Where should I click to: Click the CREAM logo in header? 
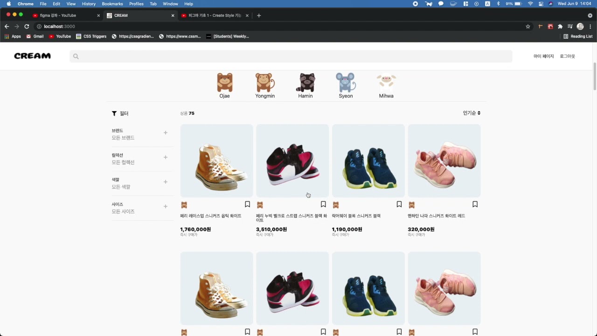[32, 56]
